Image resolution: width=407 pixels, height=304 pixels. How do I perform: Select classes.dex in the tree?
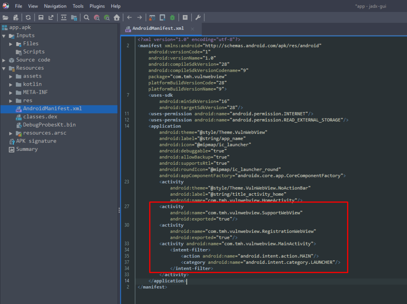click(40, 117)
